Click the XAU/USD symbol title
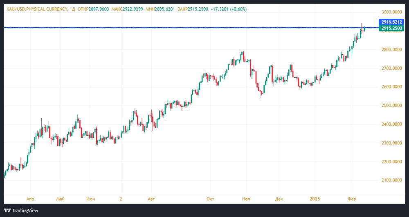Viewport: 409px width, 217px height. (35, 9)
